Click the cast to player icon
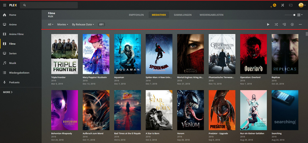This screenshot has width=308, height=143. (x=291, y=5)
